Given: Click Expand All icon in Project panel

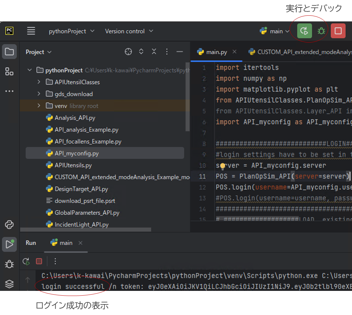Looking at the screenshot, I should [141, 52].
